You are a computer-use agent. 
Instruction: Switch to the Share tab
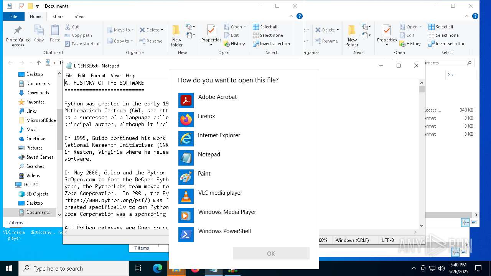(x=58, y=16)
